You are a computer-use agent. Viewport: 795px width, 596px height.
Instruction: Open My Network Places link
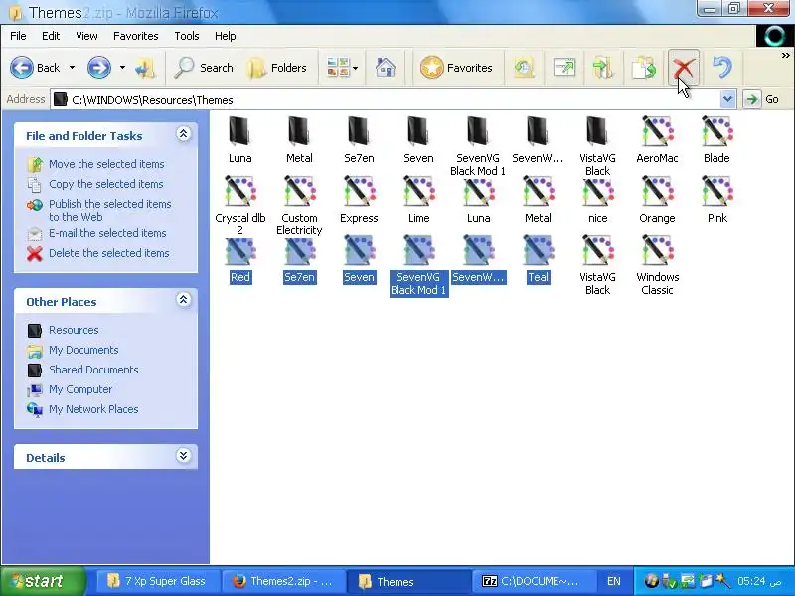click(x=93, y=409)
